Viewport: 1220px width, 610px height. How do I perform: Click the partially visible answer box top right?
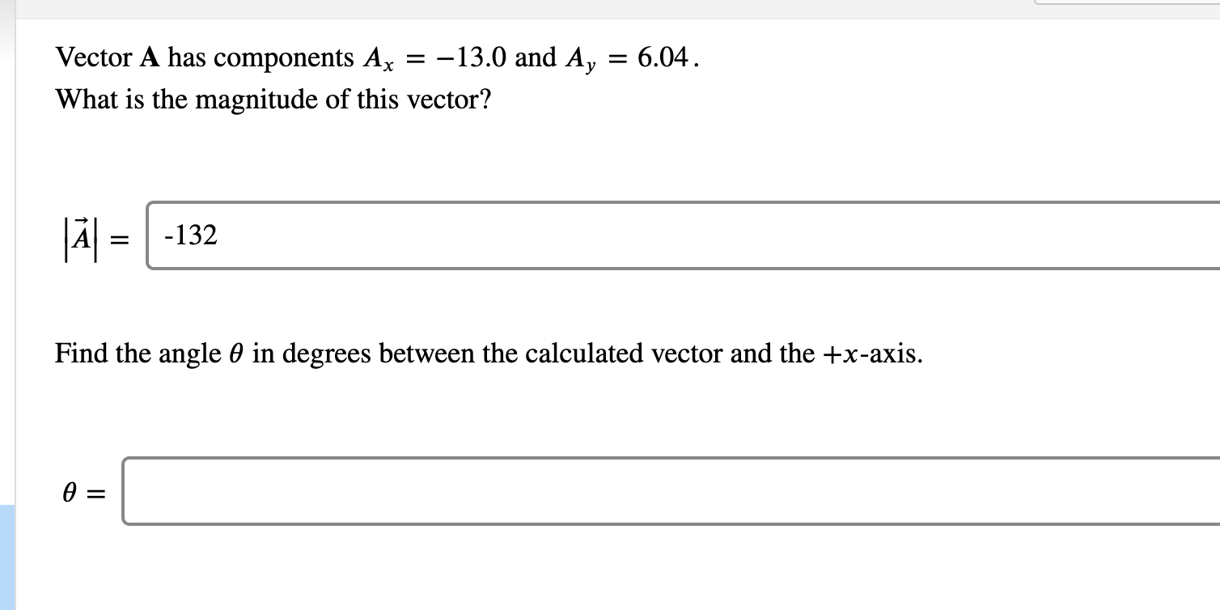[x=1133, y=4]
